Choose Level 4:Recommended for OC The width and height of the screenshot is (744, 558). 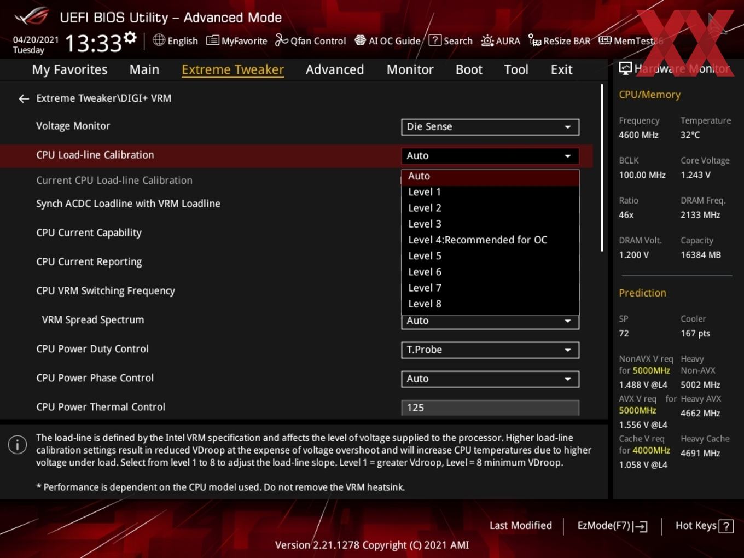[x=490, y=240]
